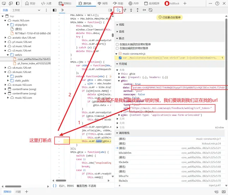Click the resume script execution button
The image size is (228, 195).
click(x=118, y=10)
